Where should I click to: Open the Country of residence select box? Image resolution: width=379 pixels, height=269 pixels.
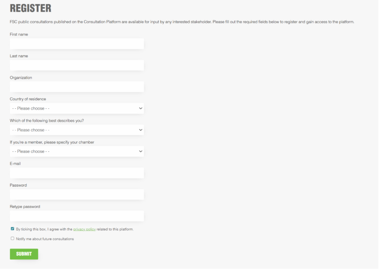pos(77,108)
